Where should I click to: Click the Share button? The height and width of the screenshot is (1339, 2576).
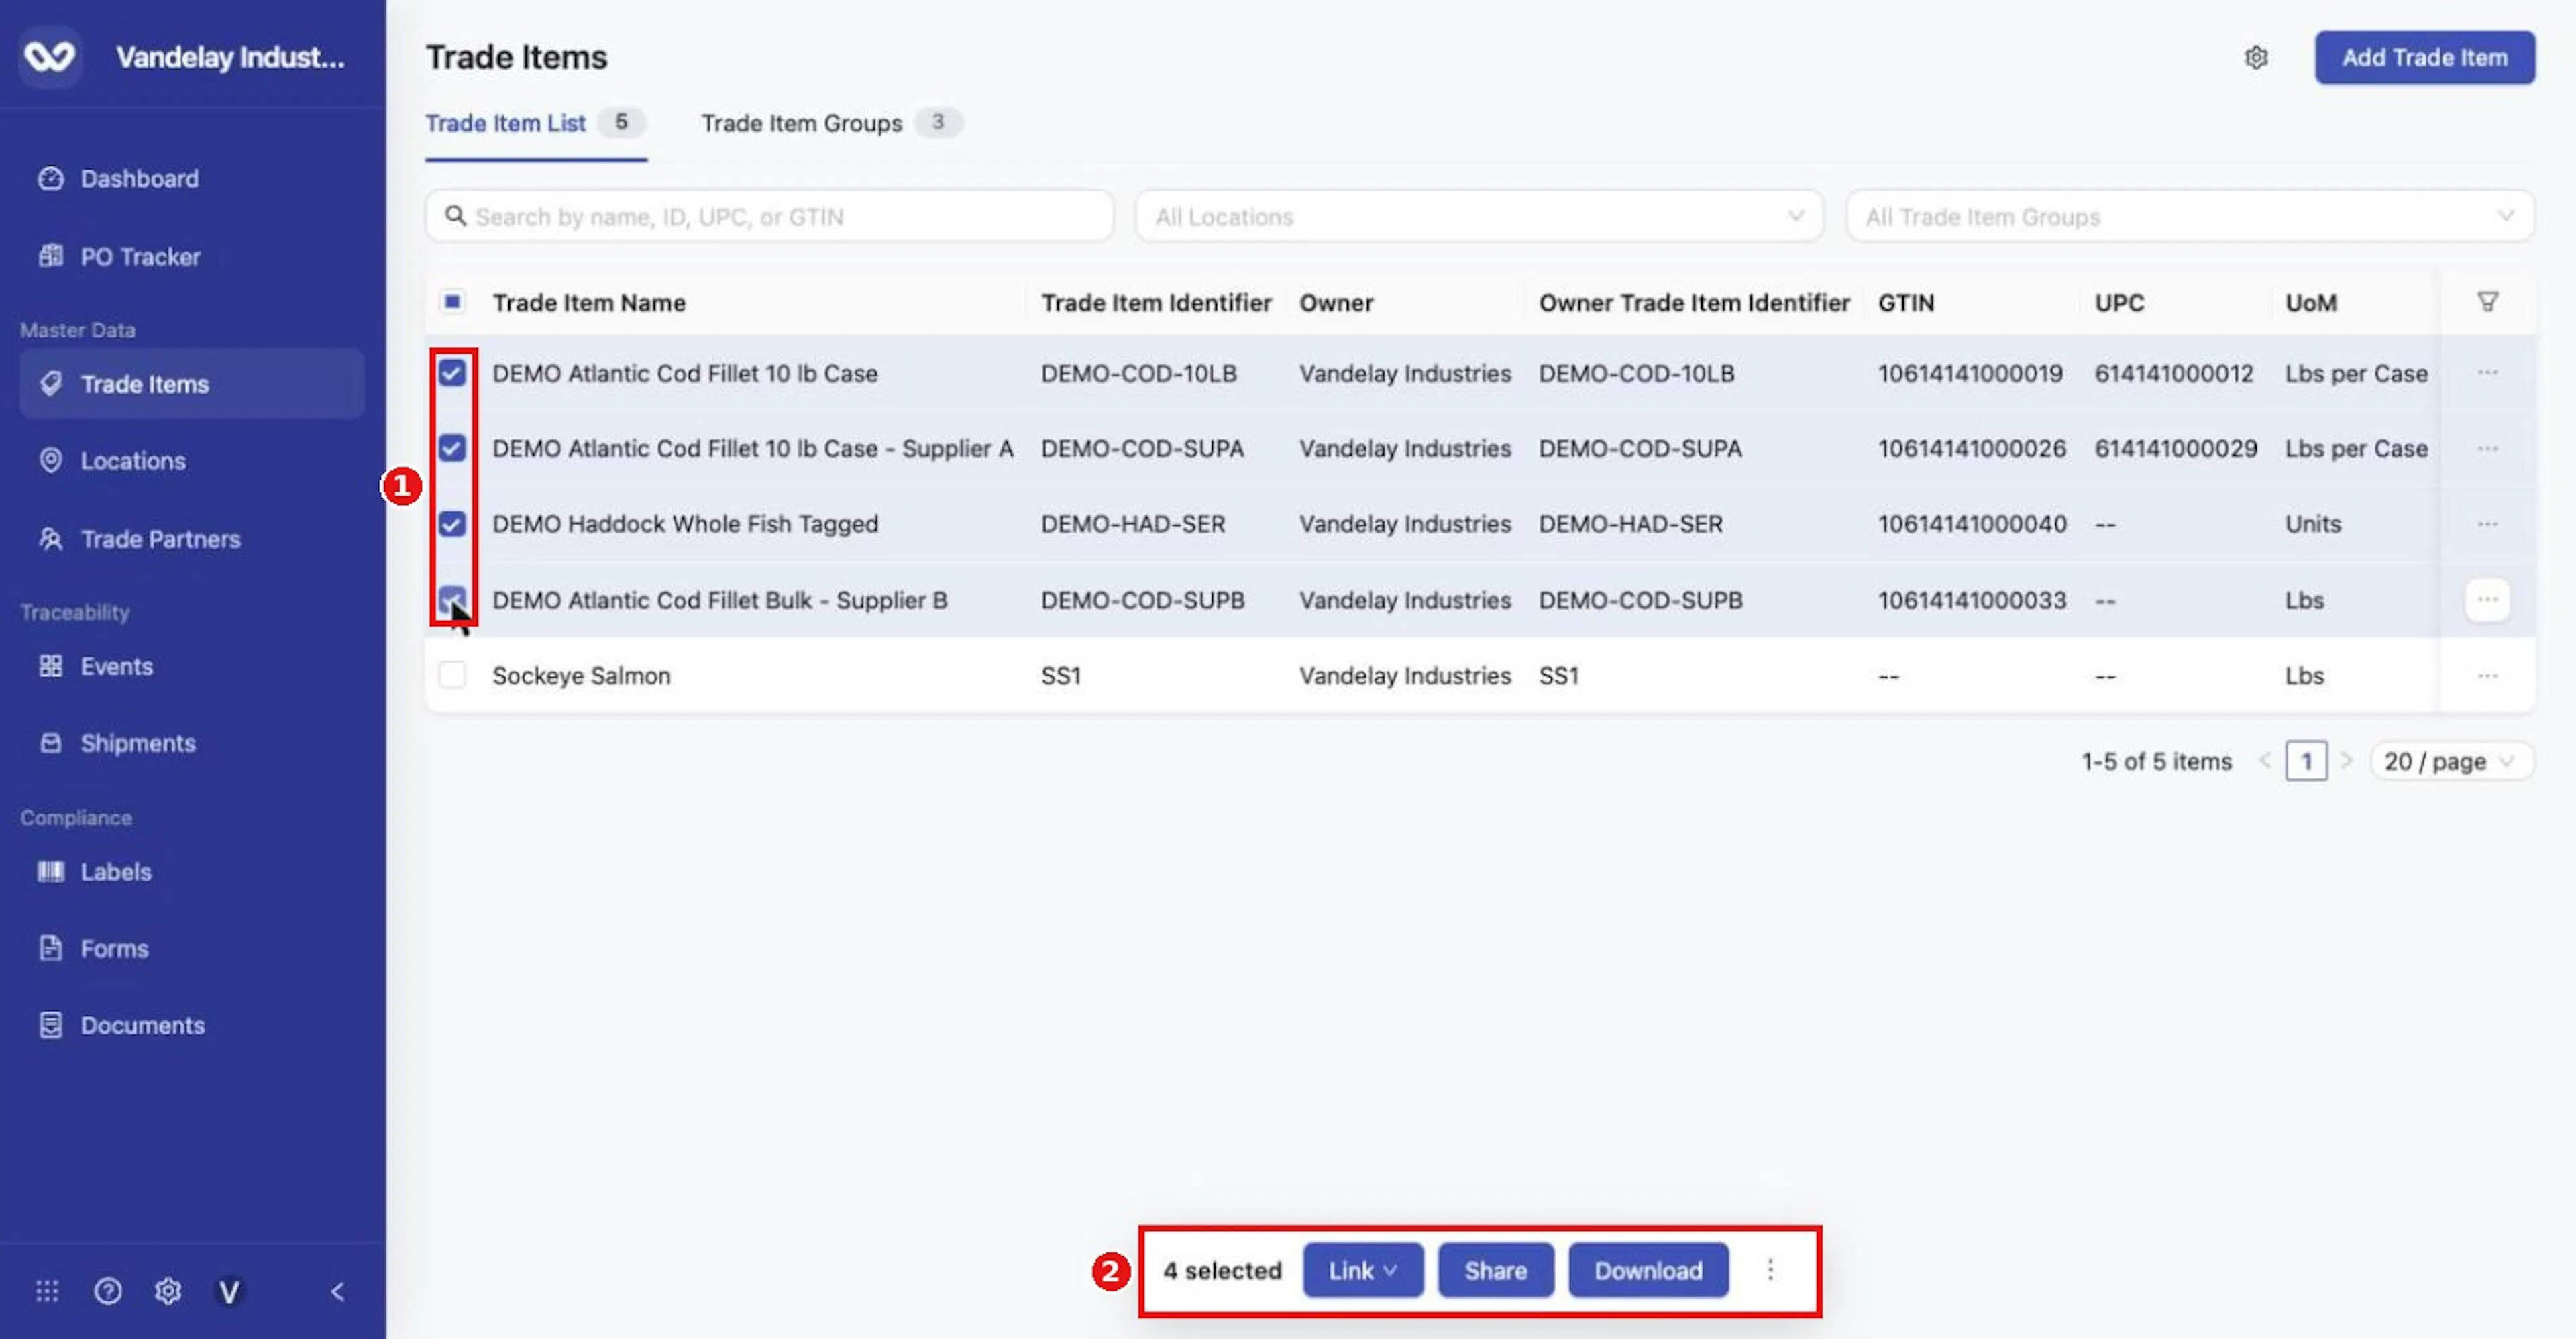[x=1495, y=1270]
